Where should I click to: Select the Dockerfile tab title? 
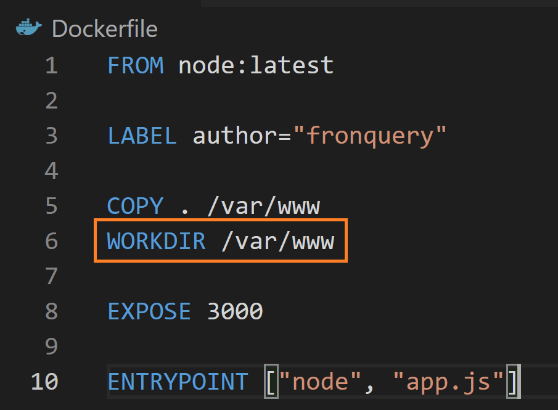[x=105, y=28]
